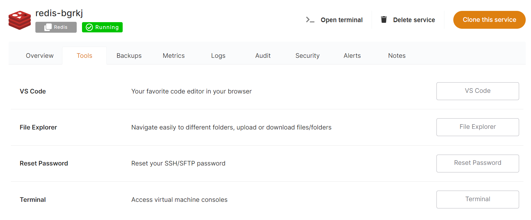Click the trash can delete icon
Screen dimensions: 531x220
pyautogui.click(x=384, y=20)
